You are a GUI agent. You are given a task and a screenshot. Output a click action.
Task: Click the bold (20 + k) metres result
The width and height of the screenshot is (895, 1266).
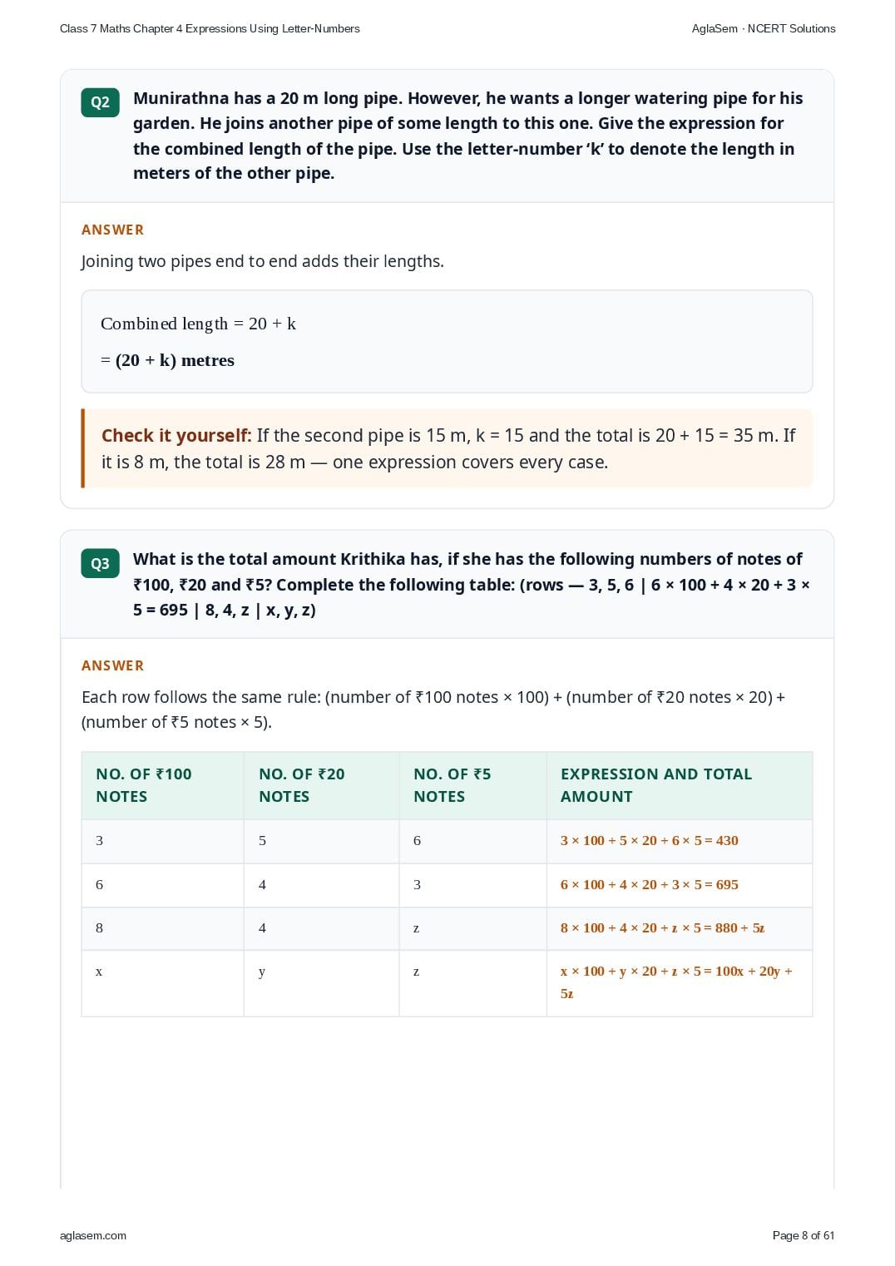point(175,360)
